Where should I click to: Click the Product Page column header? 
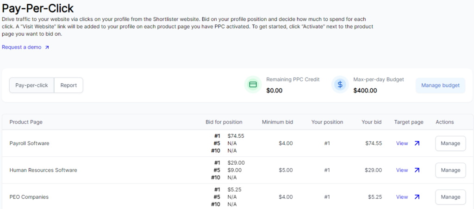coord(26,122)
